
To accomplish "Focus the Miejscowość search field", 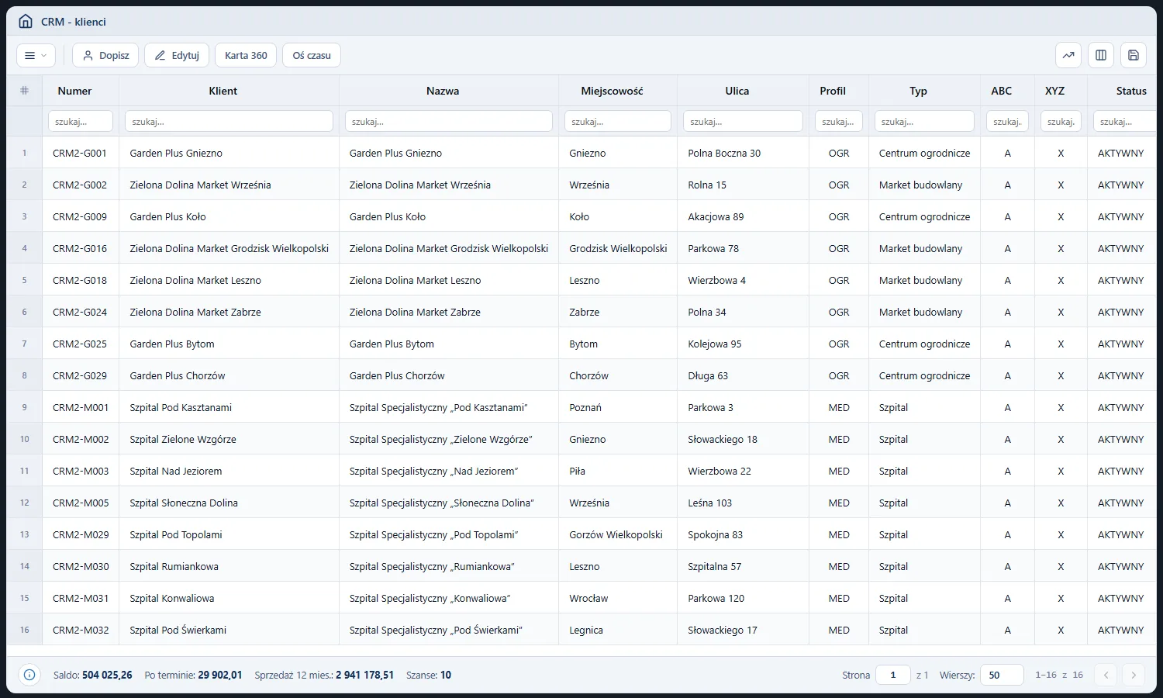I will [618, 122].
